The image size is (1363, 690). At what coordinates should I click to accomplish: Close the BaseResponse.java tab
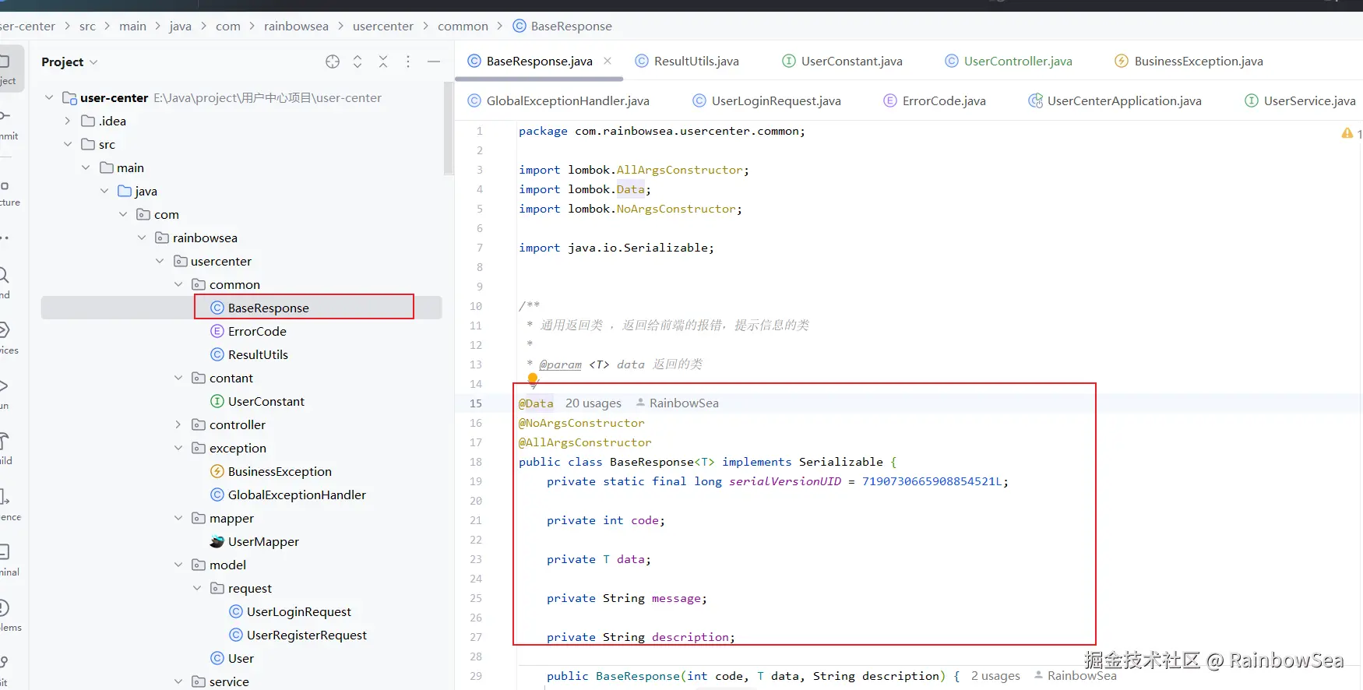[x=608, y=61]
